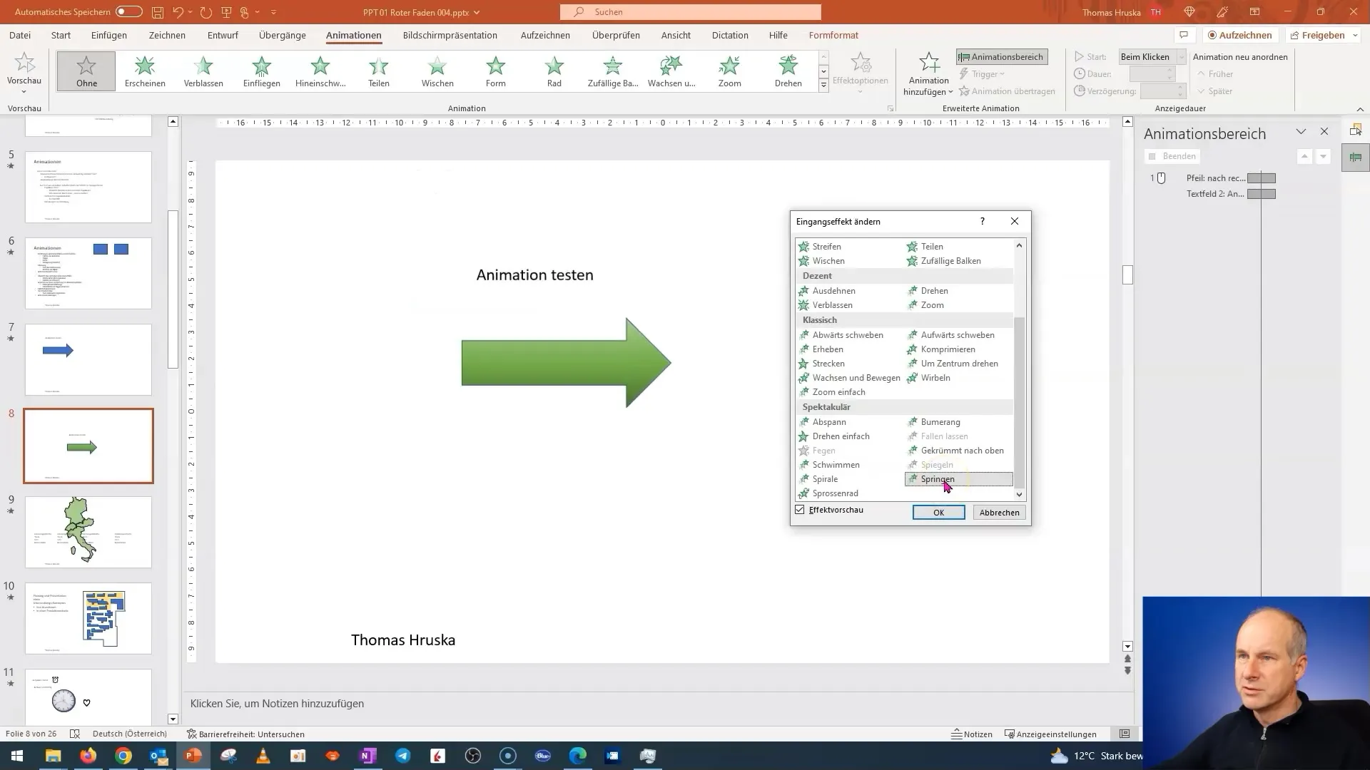Open Barrierefreiheit check in status bar

[x=245, y=734]
